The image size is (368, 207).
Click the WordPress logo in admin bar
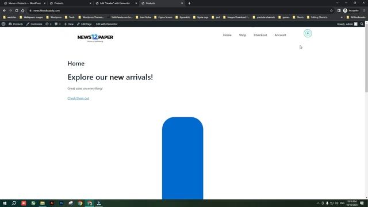[x=3, y=24]
